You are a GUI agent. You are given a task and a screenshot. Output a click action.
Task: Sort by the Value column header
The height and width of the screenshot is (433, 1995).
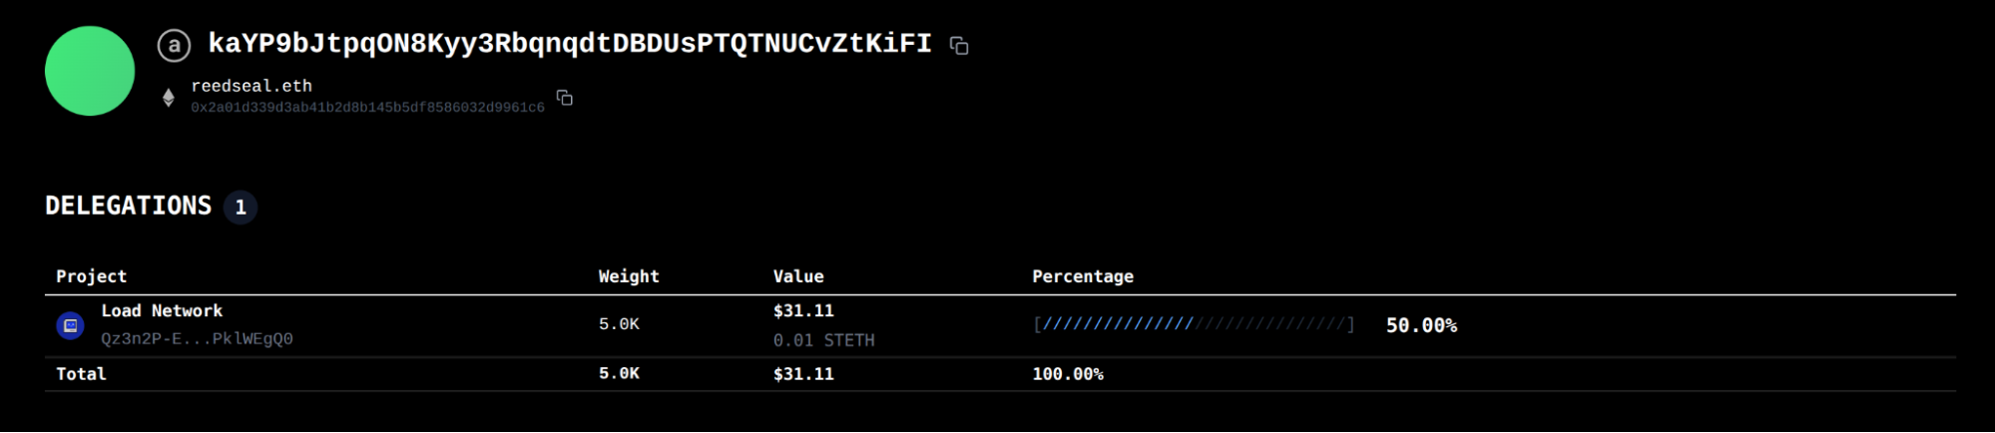tap(798, 276)
